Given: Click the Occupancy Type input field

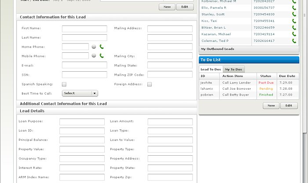Looking at the screenshot, I should tap(82, 159).
